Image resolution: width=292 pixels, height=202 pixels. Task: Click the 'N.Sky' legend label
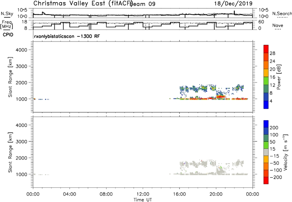click(x=7, y=13)
